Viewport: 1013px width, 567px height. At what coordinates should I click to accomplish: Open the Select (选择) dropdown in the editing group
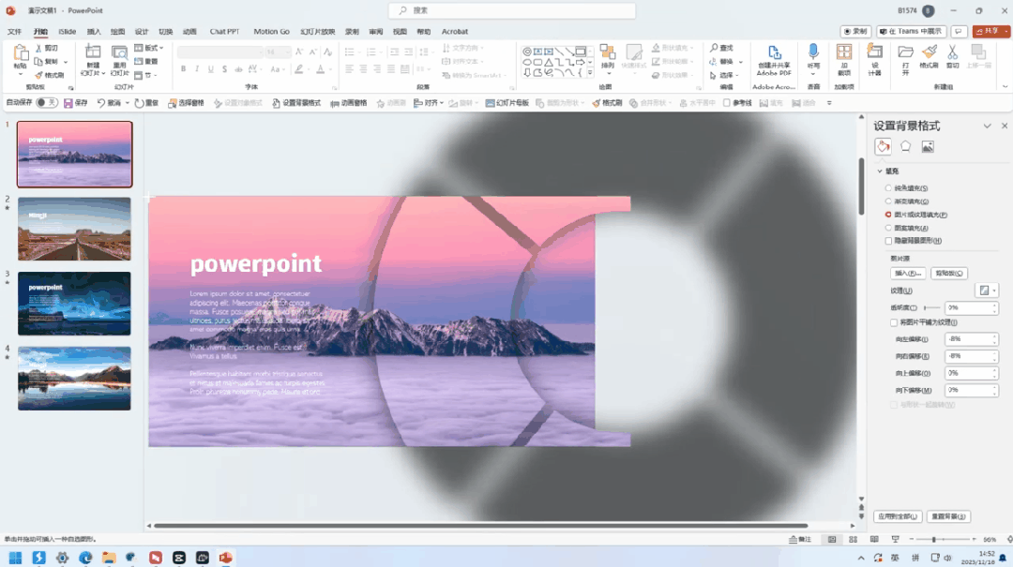click(724, 75)
